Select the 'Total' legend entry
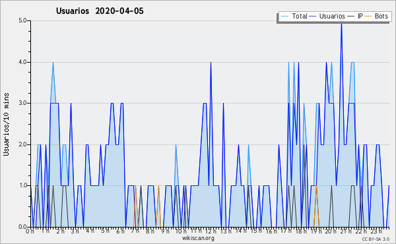Viewport: 396px width, 244px height. 294,16
